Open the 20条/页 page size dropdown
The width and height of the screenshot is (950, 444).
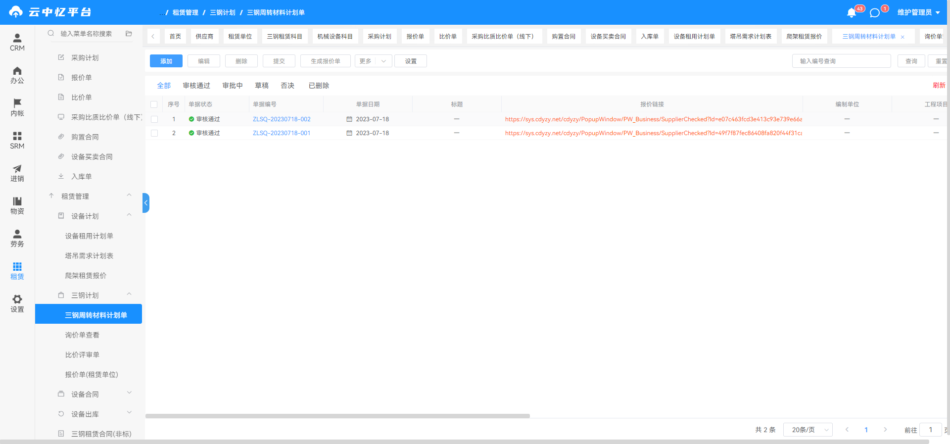pos(807,430)
